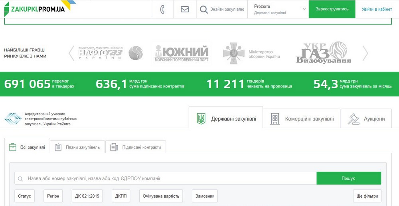The image size is (399, 206).
Task: Open the envelope message icon
Action: click(185, 9)
